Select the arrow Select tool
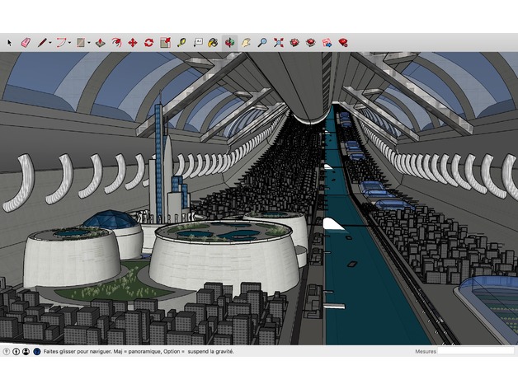The height and width of the screenshot is (389, 518). 11,42
